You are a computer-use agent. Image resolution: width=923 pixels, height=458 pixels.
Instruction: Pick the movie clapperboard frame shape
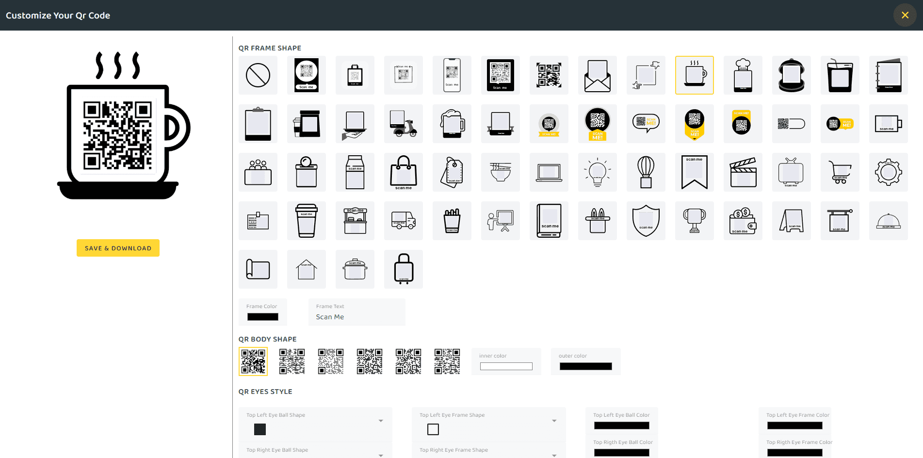(743, 172)
